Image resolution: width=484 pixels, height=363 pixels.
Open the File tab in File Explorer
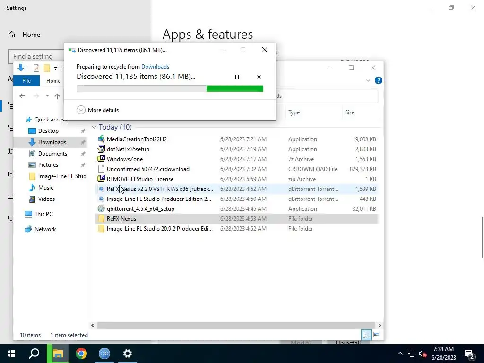[x=26, y=81]
